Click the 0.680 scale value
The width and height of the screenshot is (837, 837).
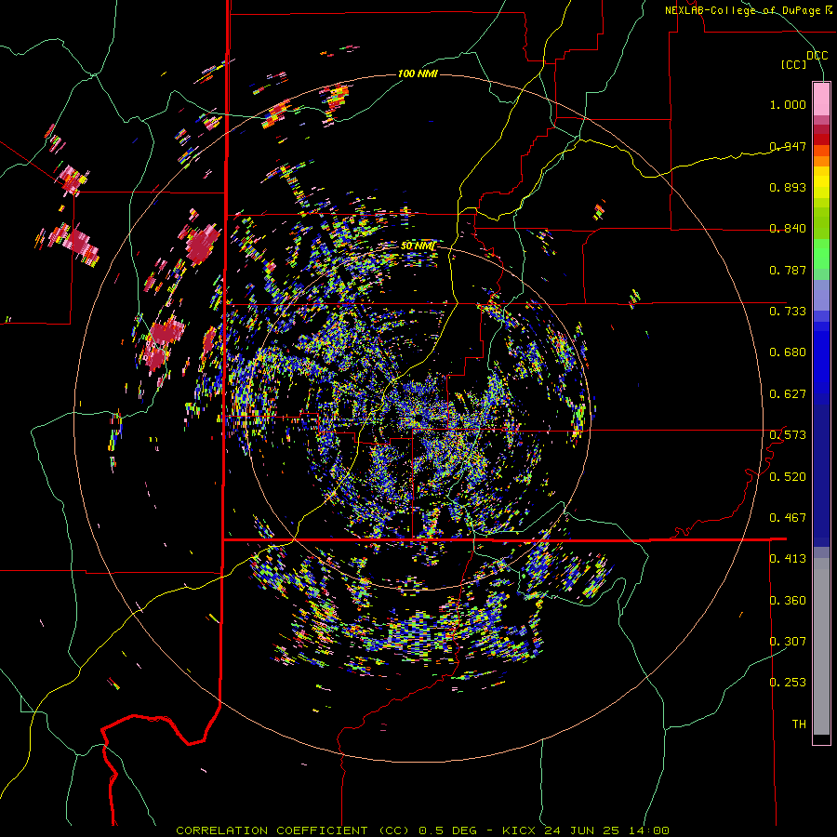click(x=788, y=352)
